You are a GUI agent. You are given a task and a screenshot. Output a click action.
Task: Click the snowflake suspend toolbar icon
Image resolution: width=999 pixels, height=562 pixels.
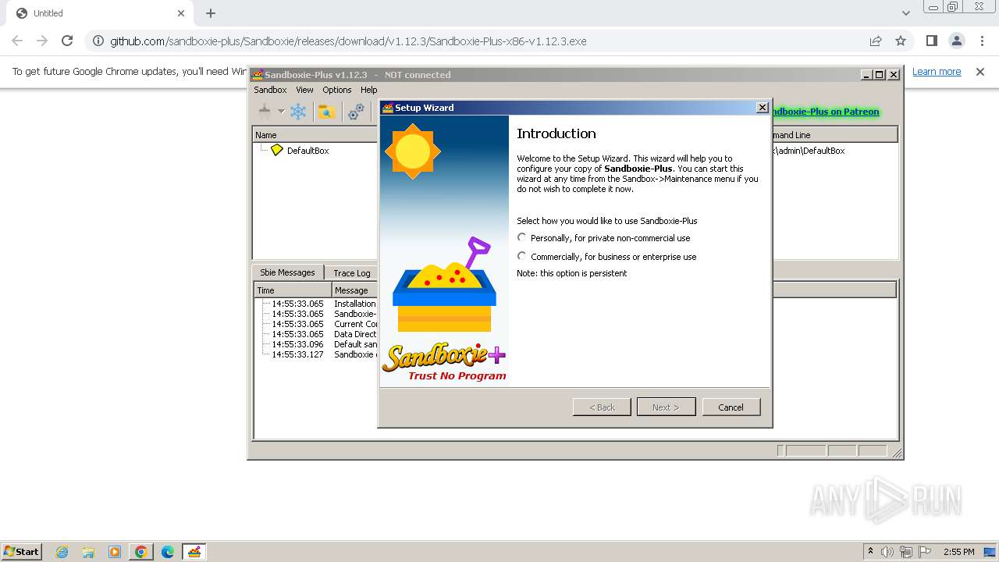(x=298, y=112)
